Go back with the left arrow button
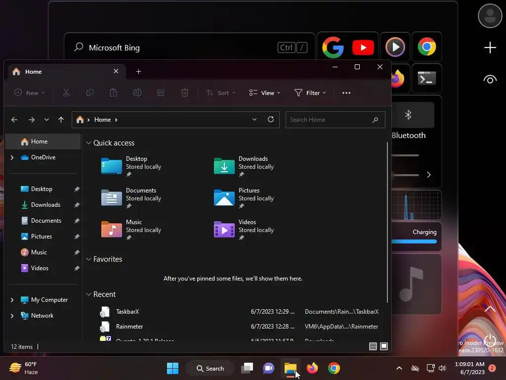Image resolution: width=506 pixels, height=380 pixels. pos(14,120)
